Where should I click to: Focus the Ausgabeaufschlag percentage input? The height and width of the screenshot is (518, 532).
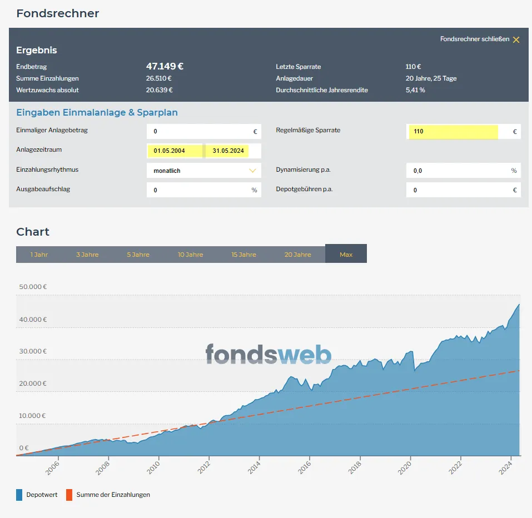tap(199, 190)
